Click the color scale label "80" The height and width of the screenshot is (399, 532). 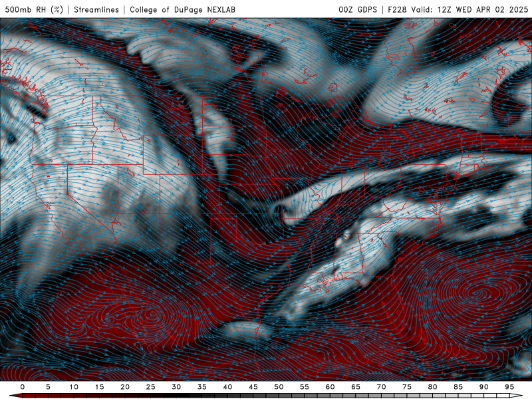tap(432, 387)
